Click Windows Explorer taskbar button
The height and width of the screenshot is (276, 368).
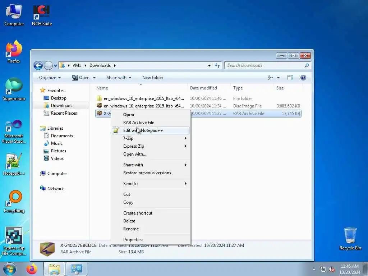coord(54,269)
